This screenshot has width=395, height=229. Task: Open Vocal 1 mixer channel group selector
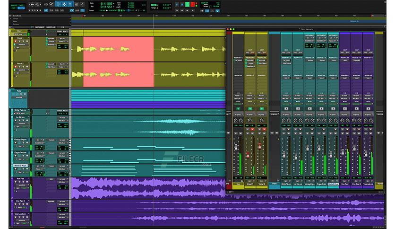[x=250, y=114]
